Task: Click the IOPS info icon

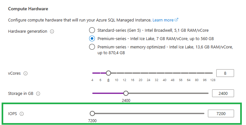Action: (x=22, y=114)
